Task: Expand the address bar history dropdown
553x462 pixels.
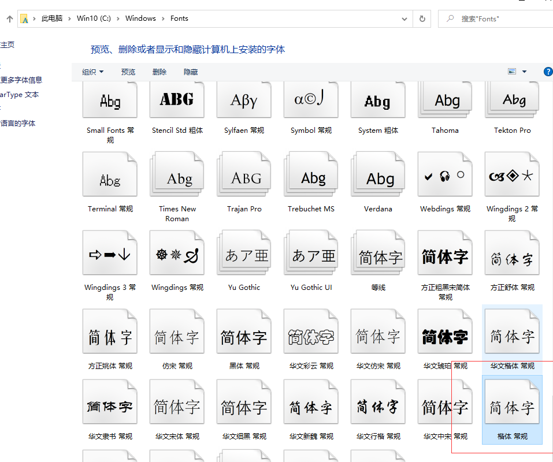Action: (404, 18)
